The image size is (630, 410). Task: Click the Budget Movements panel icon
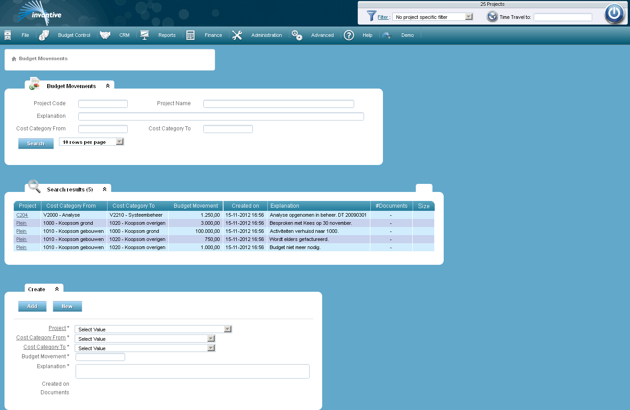34,84
